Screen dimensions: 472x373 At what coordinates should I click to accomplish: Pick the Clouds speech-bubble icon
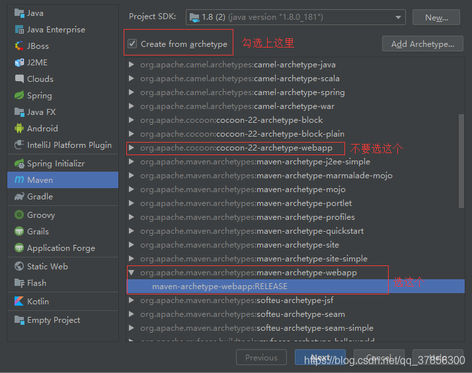19,79
